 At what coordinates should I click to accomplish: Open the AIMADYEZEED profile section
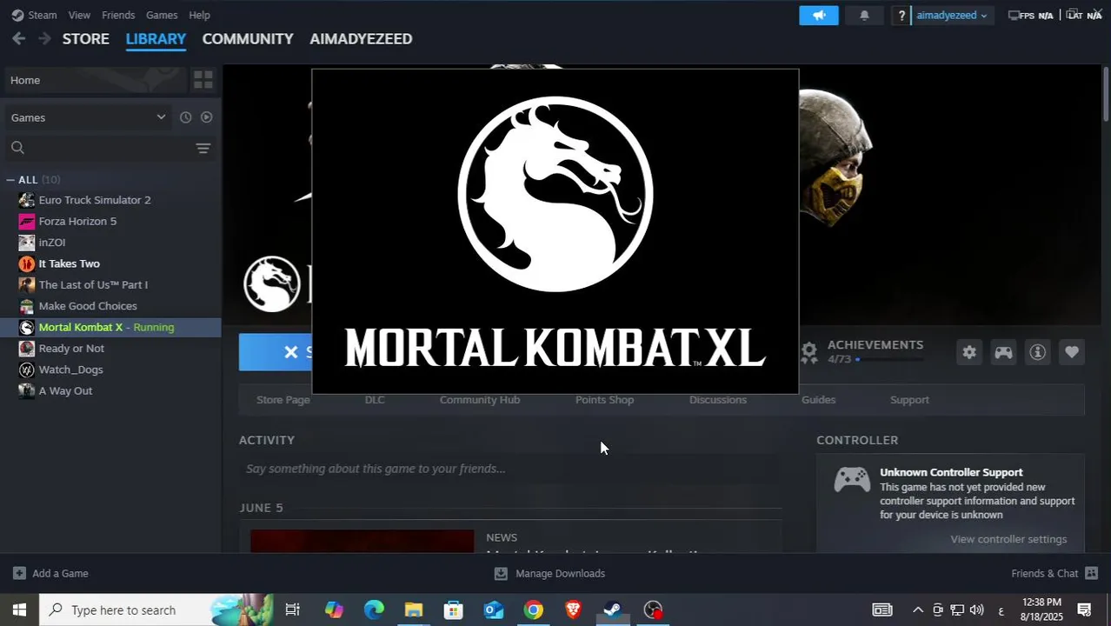point(361,38)
